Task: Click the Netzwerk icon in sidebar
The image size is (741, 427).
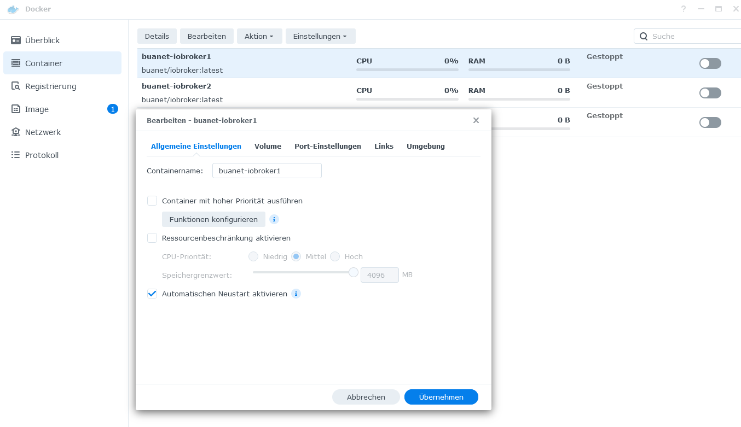Action: 16,132
